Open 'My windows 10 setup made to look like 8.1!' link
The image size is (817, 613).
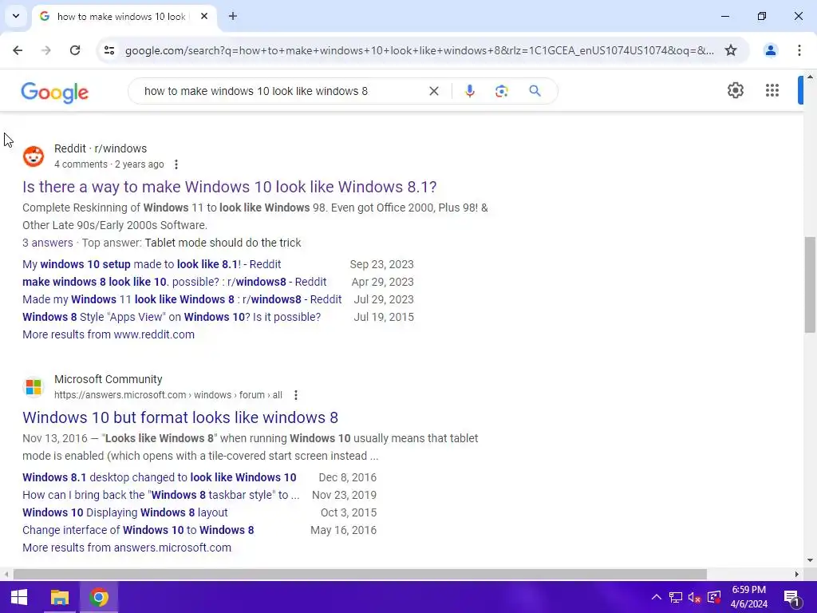tap(151, 264)
